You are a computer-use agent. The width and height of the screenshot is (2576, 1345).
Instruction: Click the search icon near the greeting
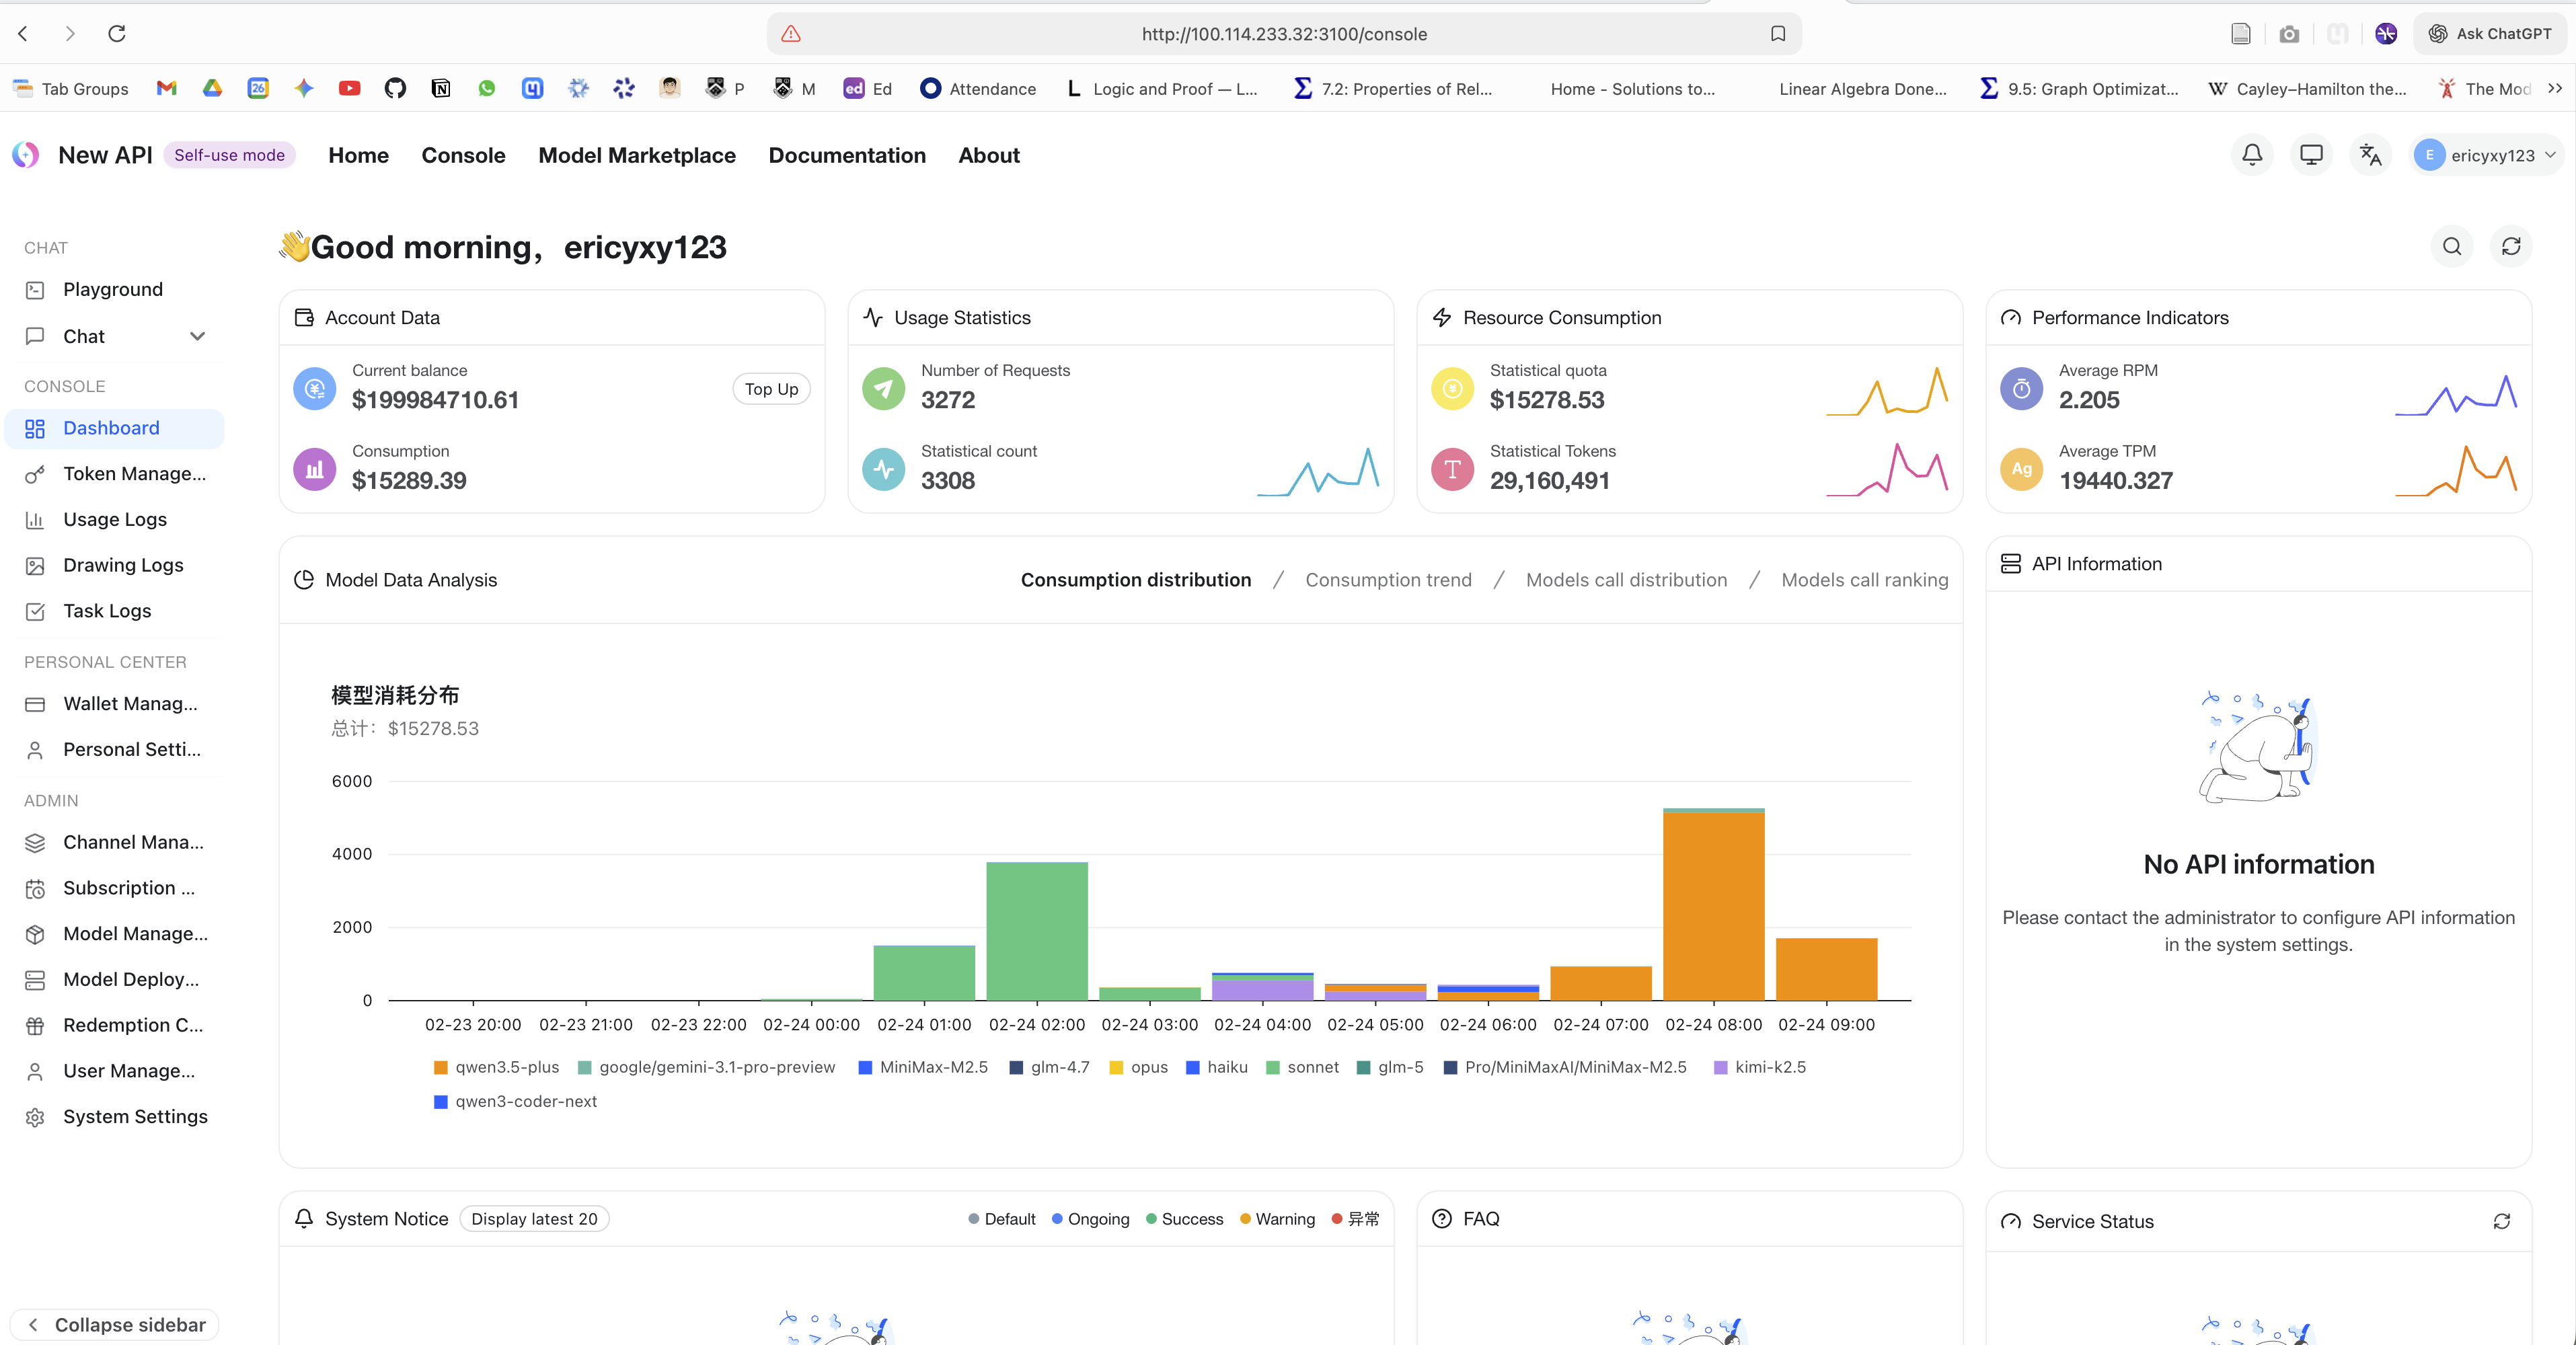pos(2451,246)
